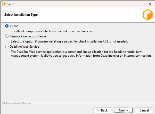Click the 'Remote Connection Server' label text
This screenshot has width=155, height=114.
tap(28, 36)
